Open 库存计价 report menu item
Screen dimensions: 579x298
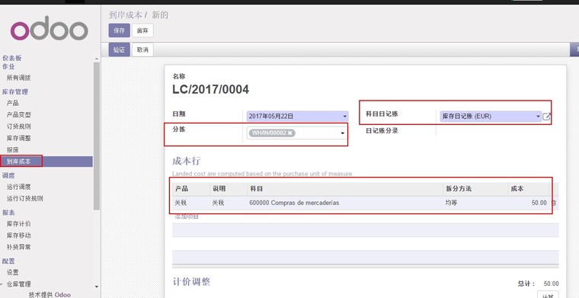tap(19, 224)
